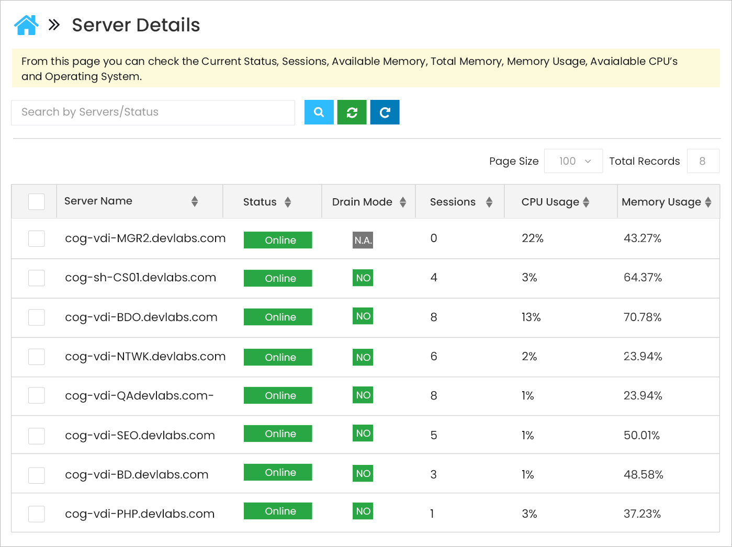Sort by Drain Mode arrows

click(x=403, y=202)
